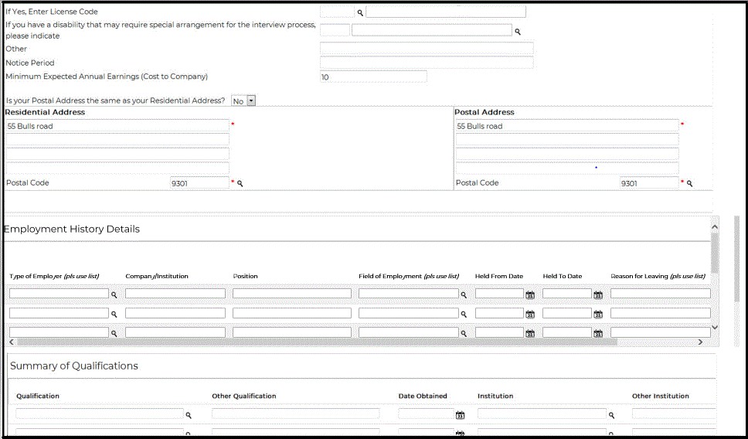Click the first Qualification lookup magnifier icon
Viewport: 748px width, 439px height.
tap(188, 415)
